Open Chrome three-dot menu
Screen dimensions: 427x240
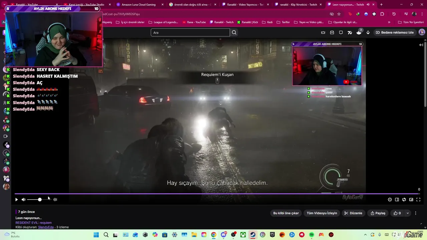(422, 14)
